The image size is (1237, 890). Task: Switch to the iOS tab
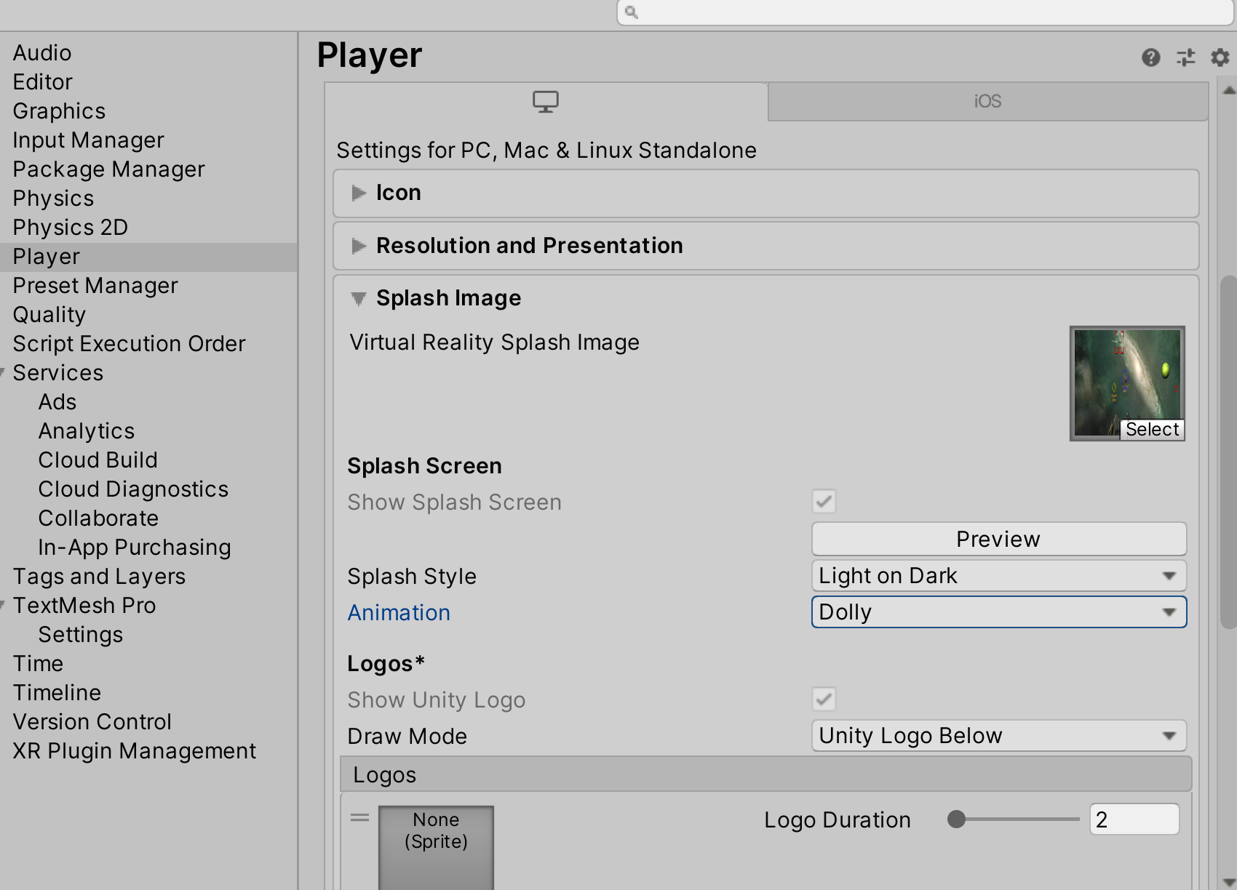point(986,101)
